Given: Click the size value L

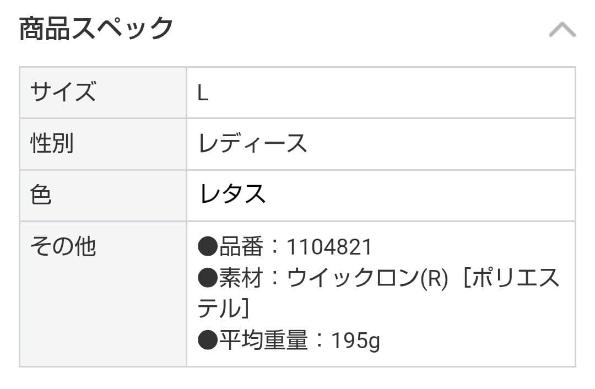Looking at the screenshot, I should point(203,93).
